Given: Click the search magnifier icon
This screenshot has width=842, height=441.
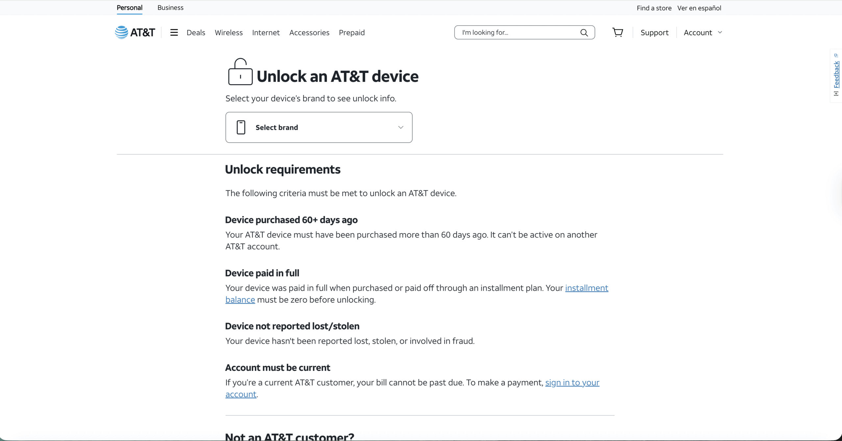Looking at the screenshot, I should tap(584, 33).
